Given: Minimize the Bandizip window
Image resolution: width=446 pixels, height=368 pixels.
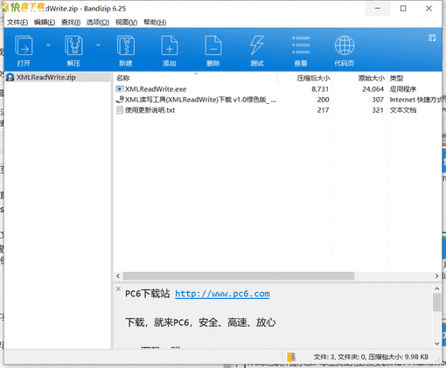Looking at the screenshot, I should click(378, 9).
